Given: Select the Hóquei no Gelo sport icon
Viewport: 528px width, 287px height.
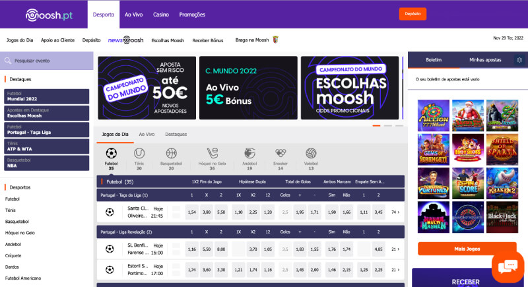Looking at the screenshot, I should (x=212, y=154).
